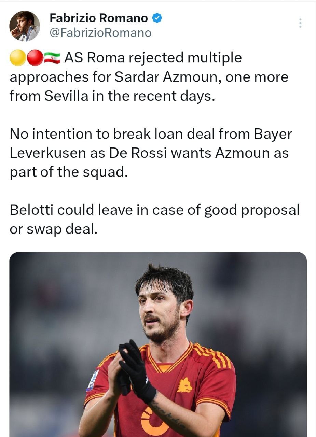Click the Roma wolf crest on jersey
Viewport: 316px width, 437px height.
(184, 385)
